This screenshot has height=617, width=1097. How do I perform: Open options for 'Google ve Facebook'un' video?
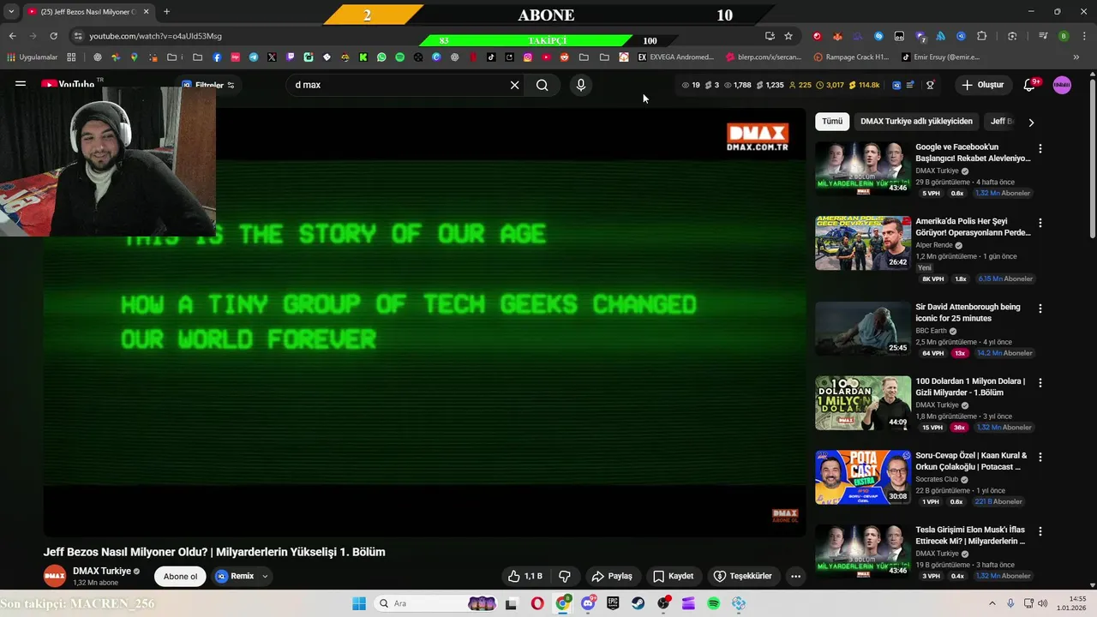coord(1040,148)
